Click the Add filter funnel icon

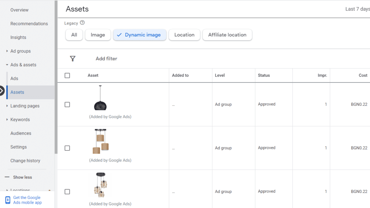pyautogui.click(x=73, y=59)
